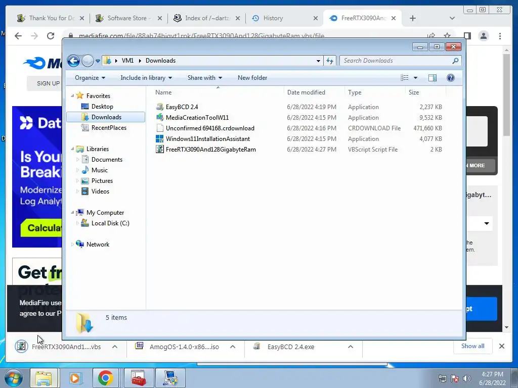Viewport: 518px width, 388px height.
Task: Sort files by the Type column
Action: click(375, 92)
